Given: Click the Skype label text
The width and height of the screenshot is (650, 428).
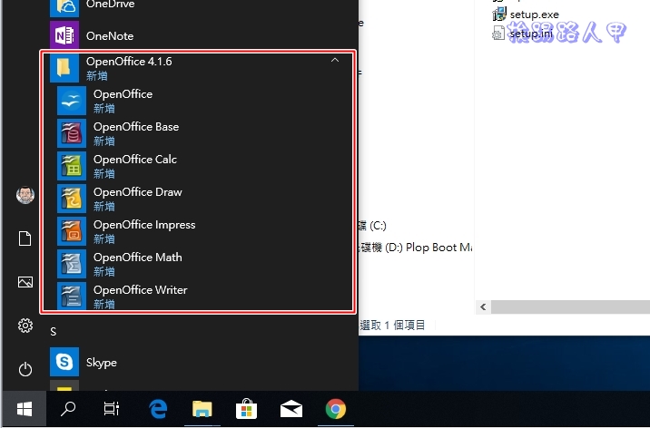Looking at the screenshot, I should click(102, 363).
